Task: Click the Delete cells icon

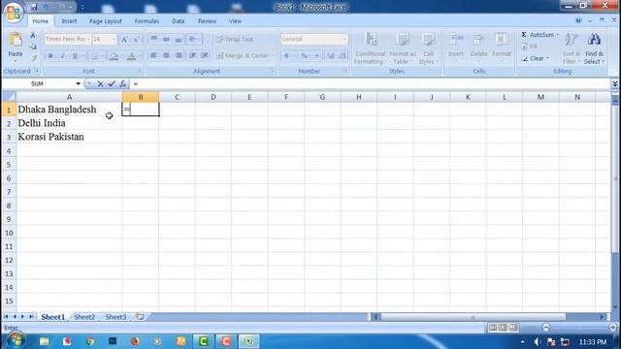Action: coord(478,40)
